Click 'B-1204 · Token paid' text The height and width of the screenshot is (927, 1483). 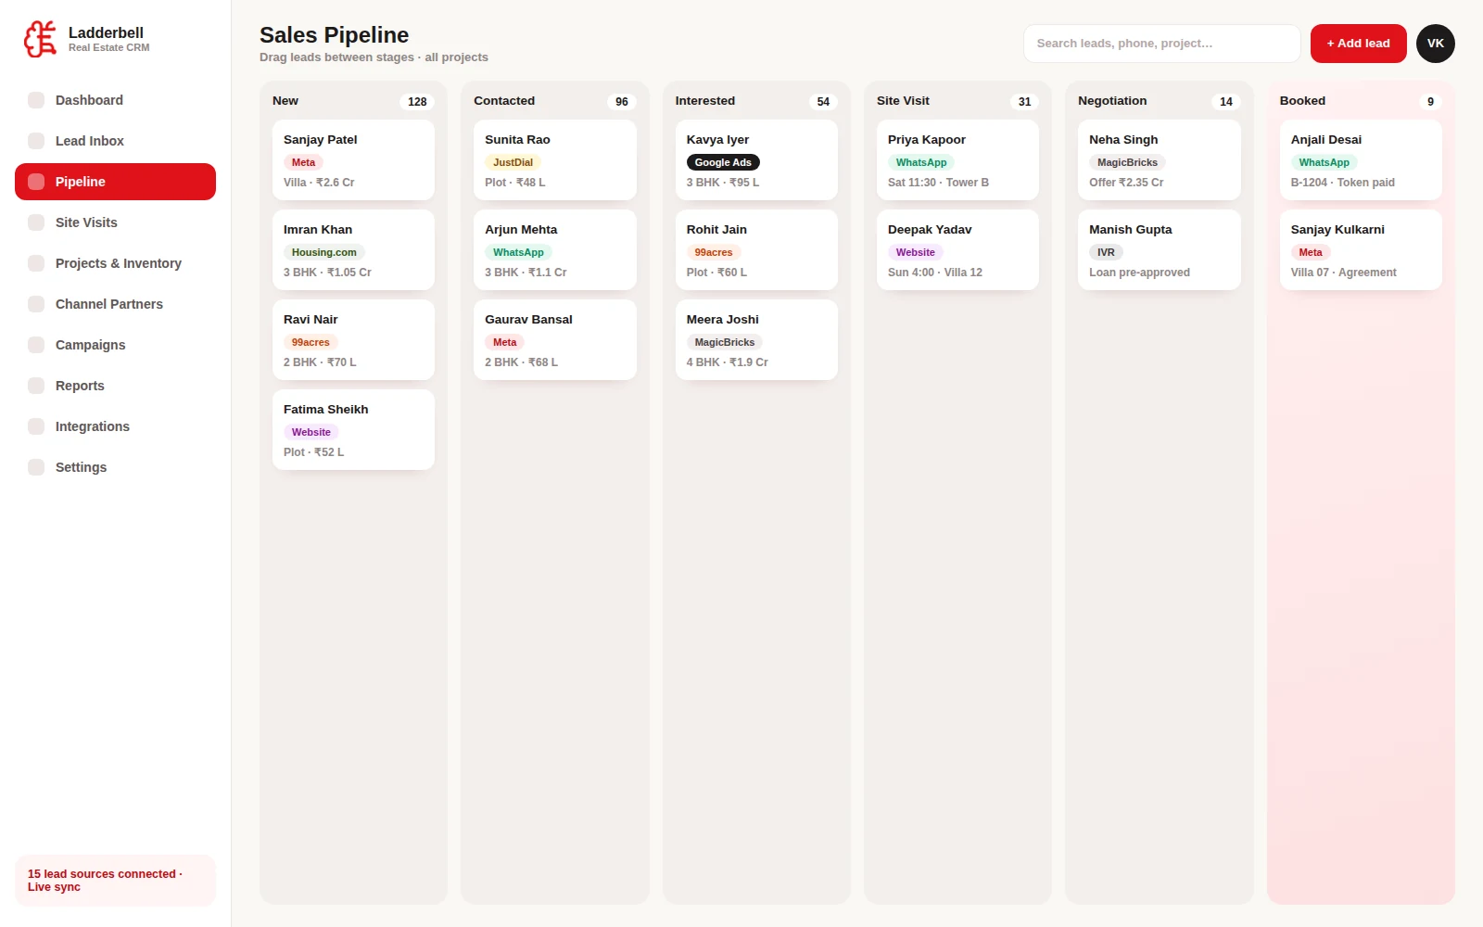[1342, 183]
